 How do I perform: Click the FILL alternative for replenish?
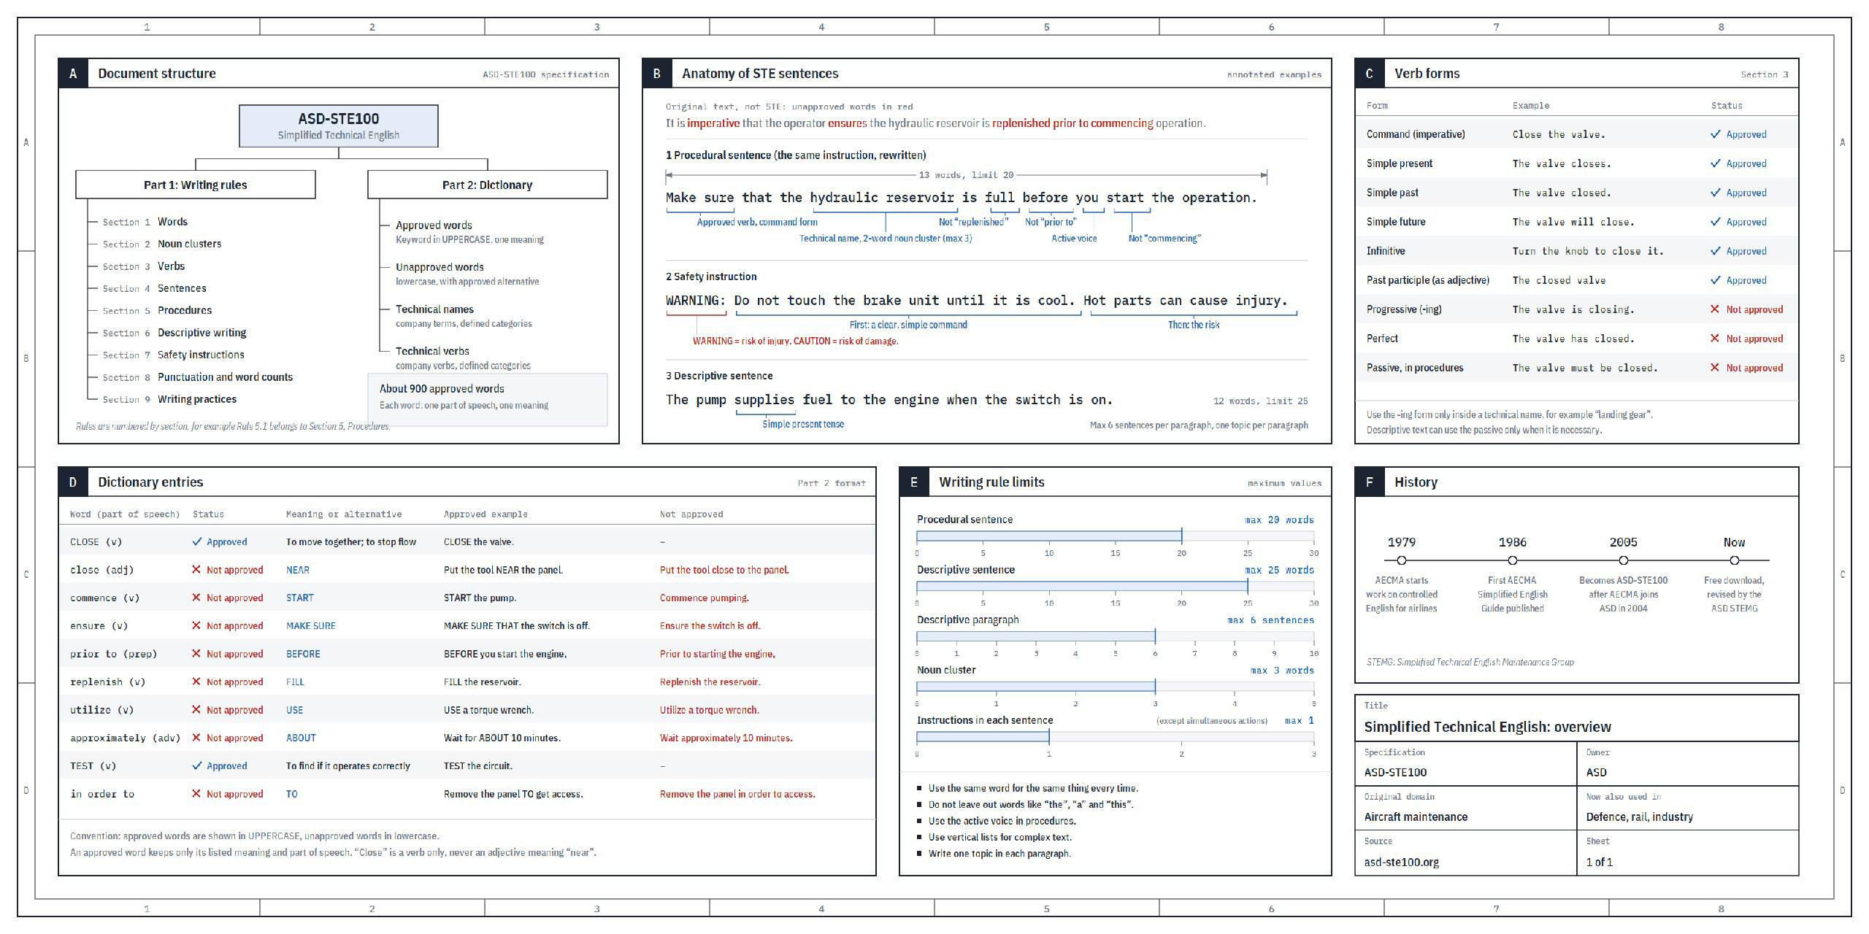click(295, 682)
